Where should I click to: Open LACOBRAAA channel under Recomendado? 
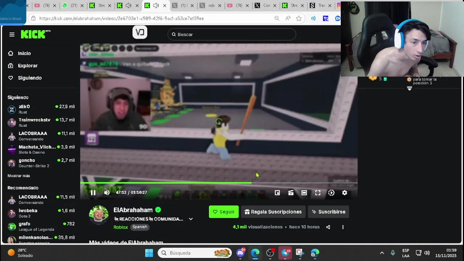[41, 199]
